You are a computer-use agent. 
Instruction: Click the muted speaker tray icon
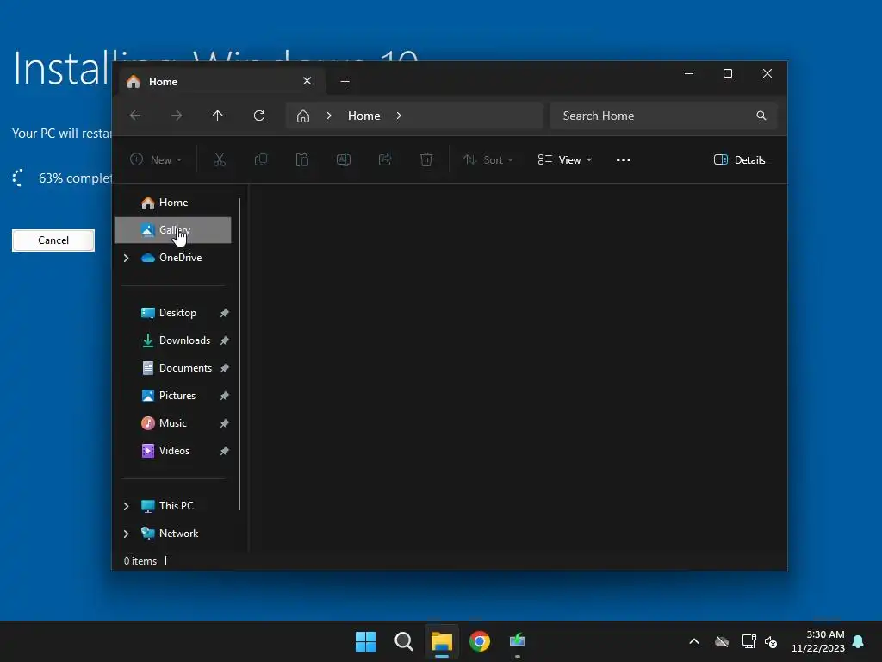[x=771, y=641]
